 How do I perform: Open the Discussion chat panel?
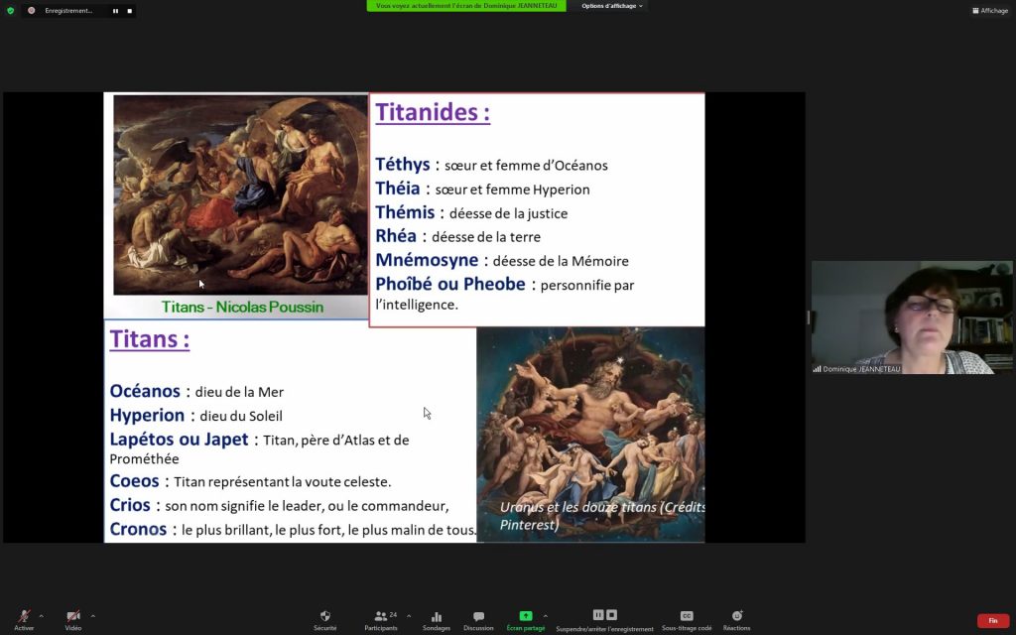(x=478, y=619)
